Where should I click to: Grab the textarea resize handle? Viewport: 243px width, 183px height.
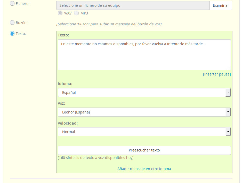click(229, 68)
